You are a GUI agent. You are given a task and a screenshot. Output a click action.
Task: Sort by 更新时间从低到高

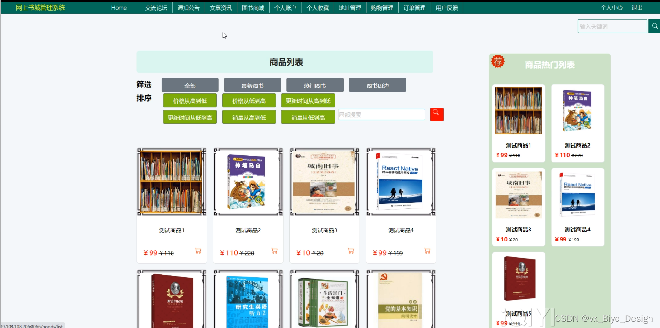pyautogui.click(x=190, y=117)
